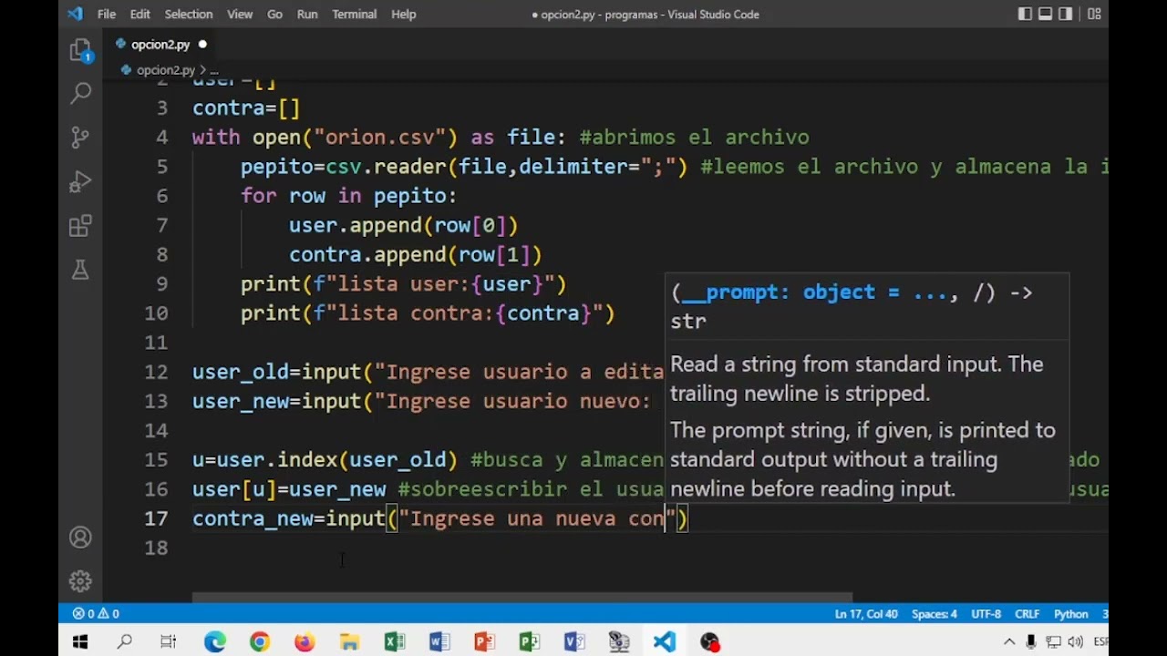1167x656 pixels.
Task: Toggle the bottom Panel visibility
Action: point(1045,14)
